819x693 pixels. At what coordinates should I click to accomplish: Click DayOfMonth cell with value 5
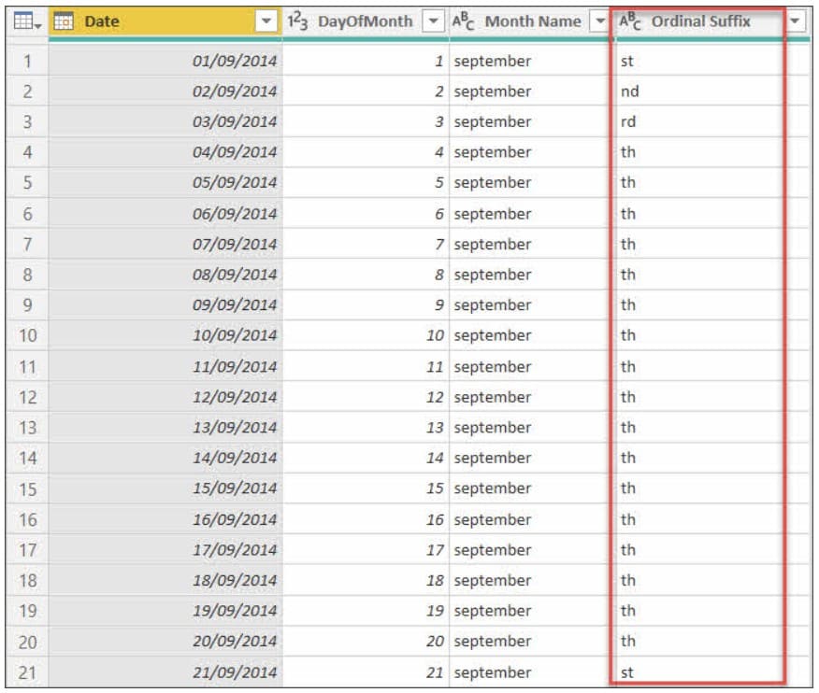click(366, 183)
